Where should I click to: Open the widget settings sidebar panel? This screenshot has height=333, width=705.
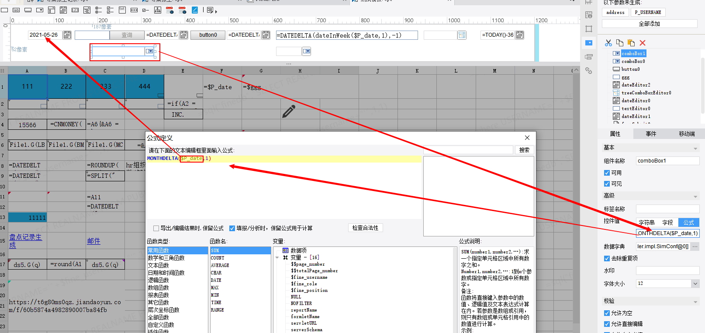pyautogui.click(x=589, y=43)
